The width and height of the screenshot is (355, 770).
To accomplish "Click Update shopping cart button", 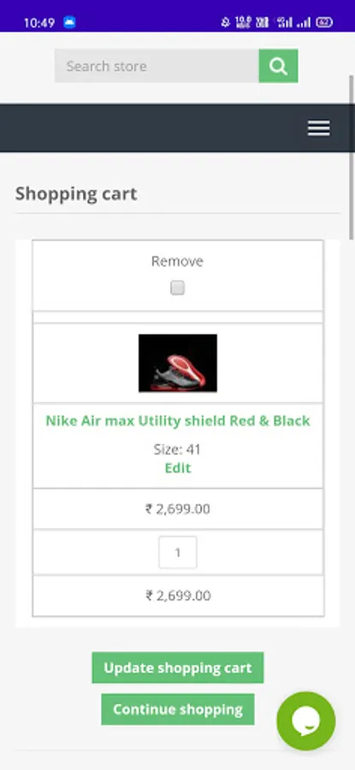I will 178,668.
